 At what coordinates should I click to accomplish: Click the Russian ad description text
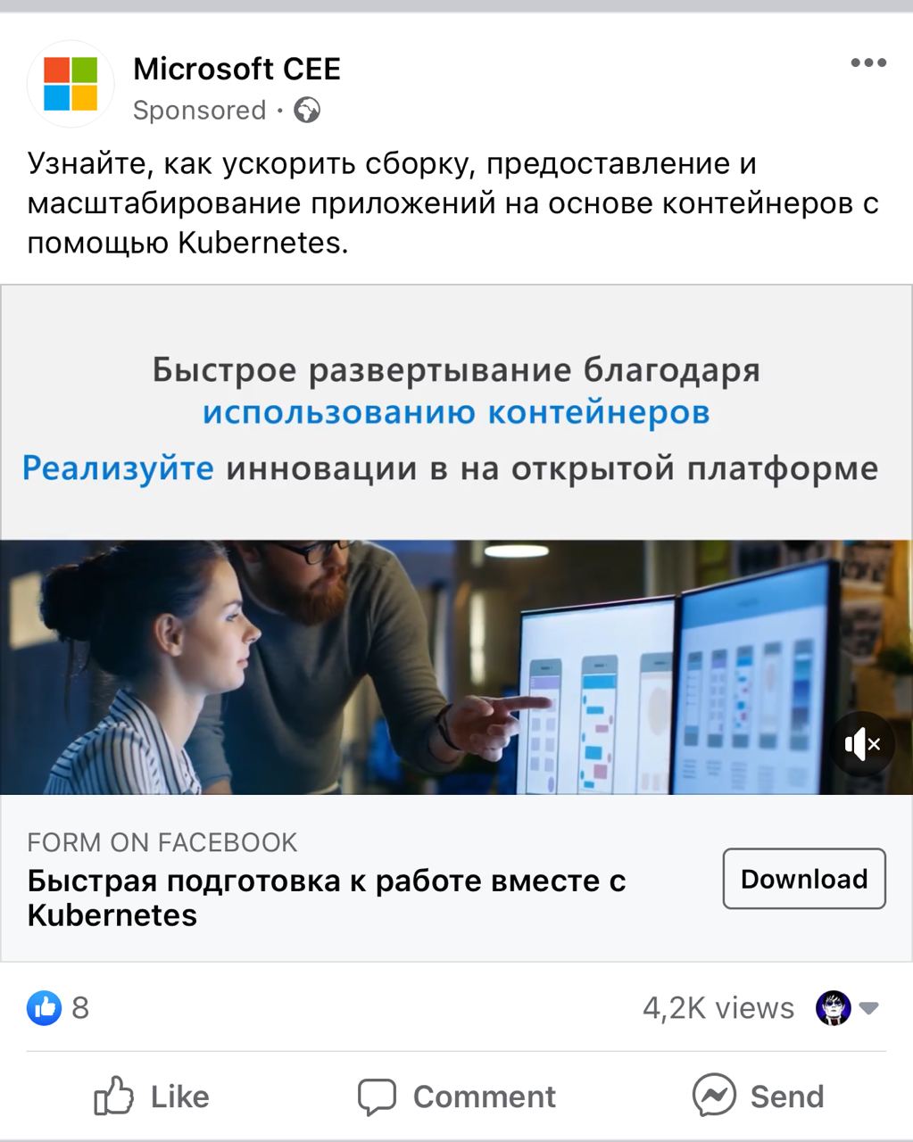(x=453, y=203)
